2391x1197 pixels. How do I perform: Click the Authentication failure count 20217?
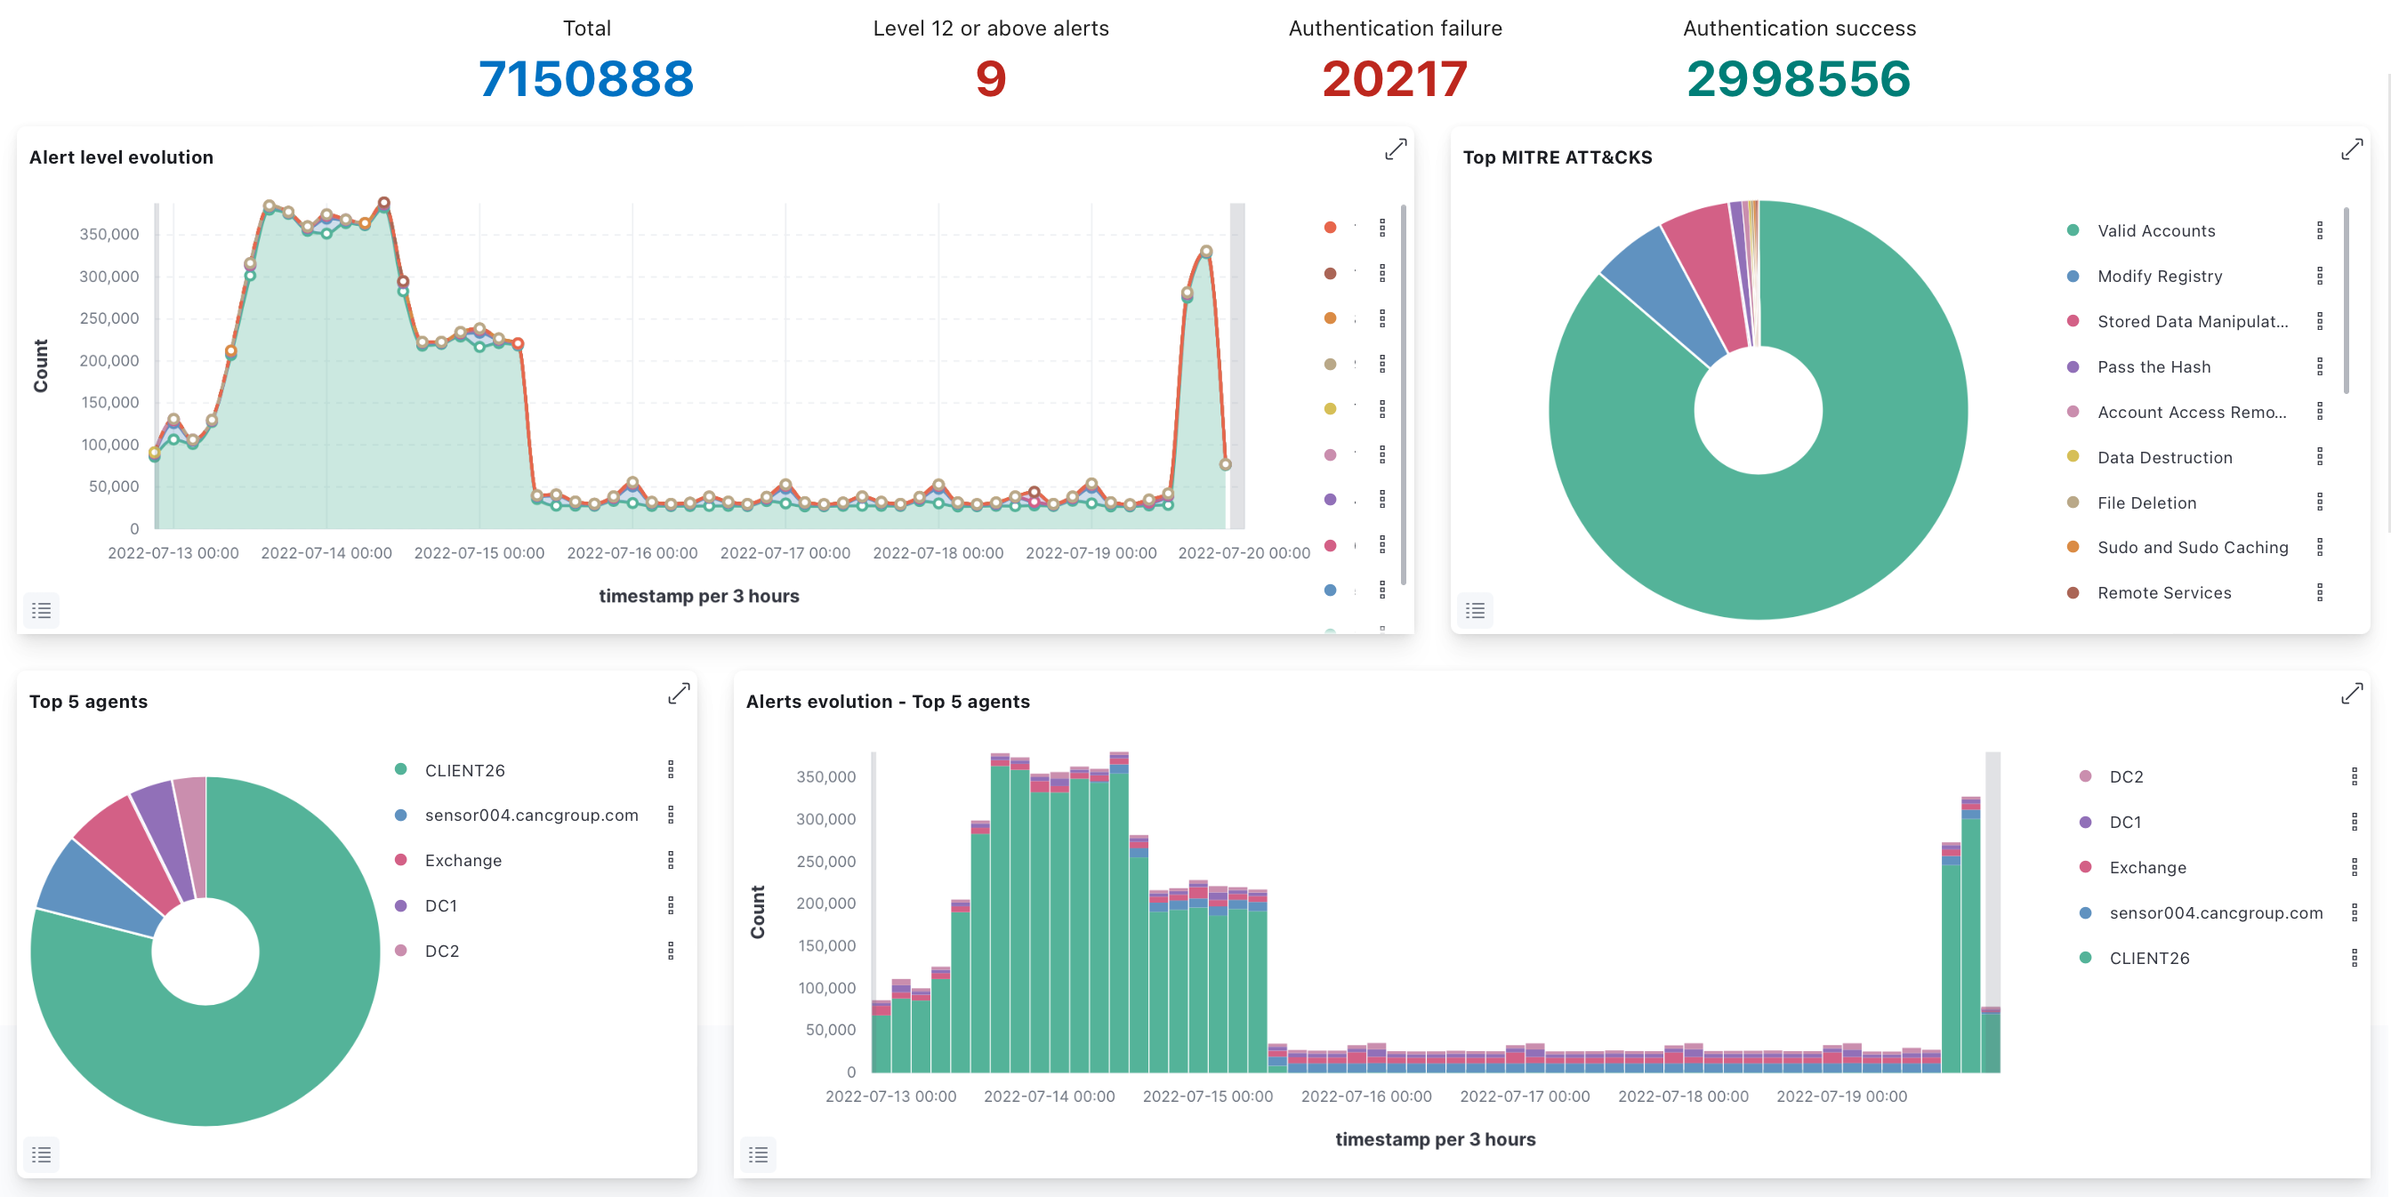pos(1394,79)
